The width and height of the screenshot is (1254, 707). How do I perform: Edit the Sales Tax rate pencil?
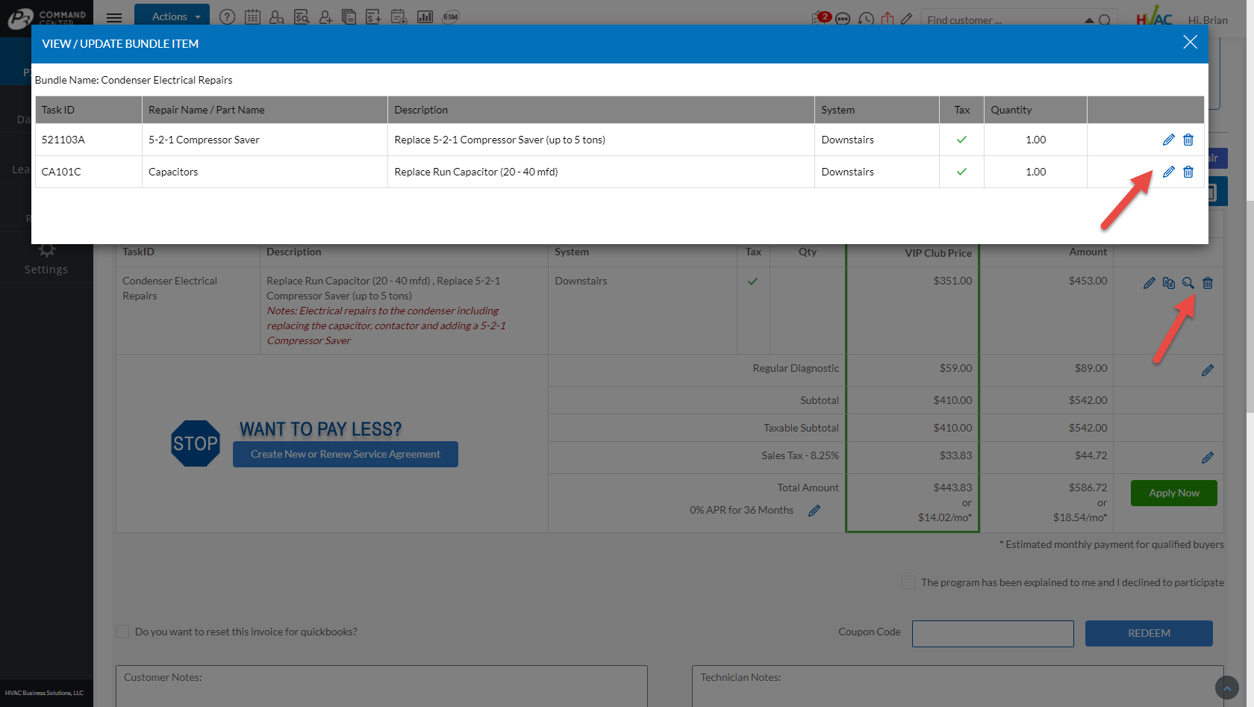[1207, 458]
